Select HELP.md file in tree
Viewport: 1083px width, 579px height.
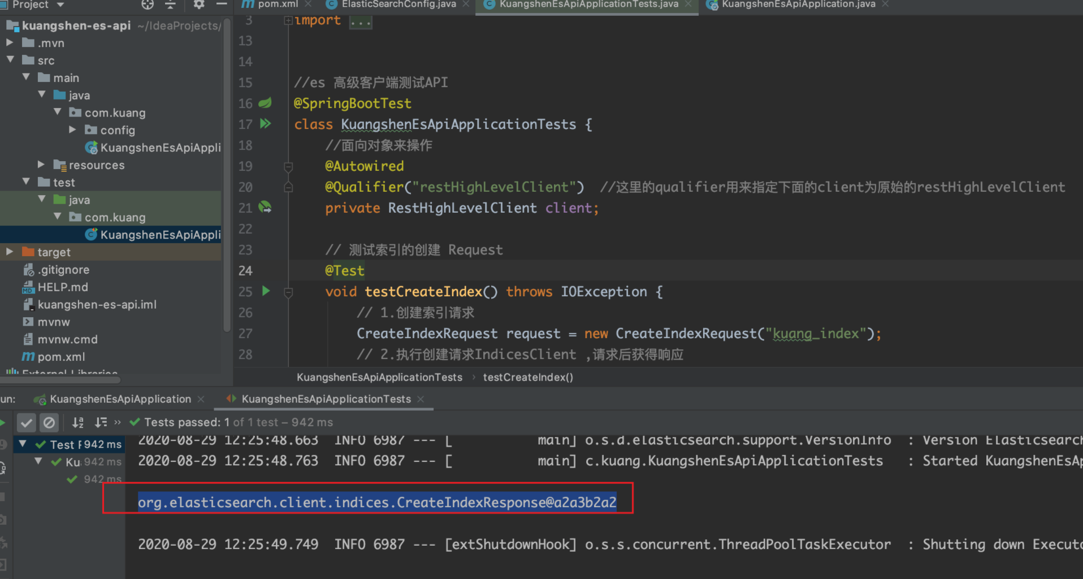(x=63, y=287)
